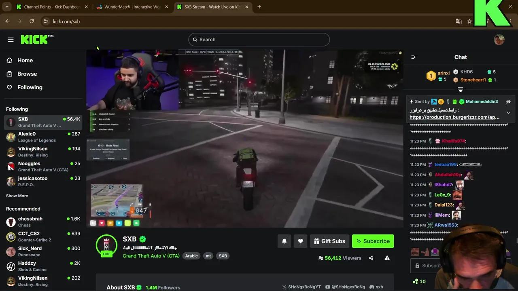Click the Search field

pyautogui.click(x=259, y=40)
